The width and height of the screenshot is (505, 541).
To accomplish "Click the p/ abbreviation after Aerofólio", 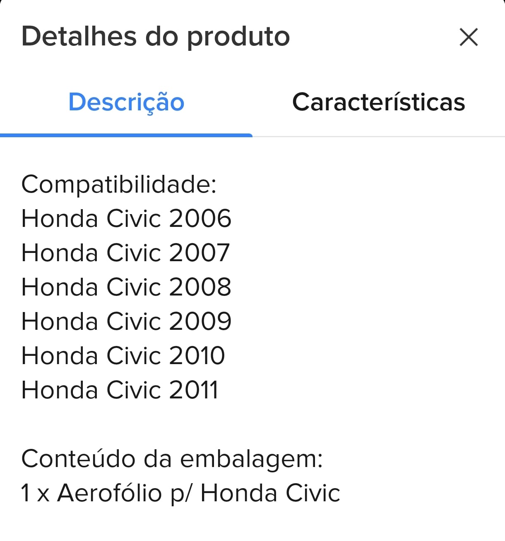I will pyautogui.click(x=181, y=494).
